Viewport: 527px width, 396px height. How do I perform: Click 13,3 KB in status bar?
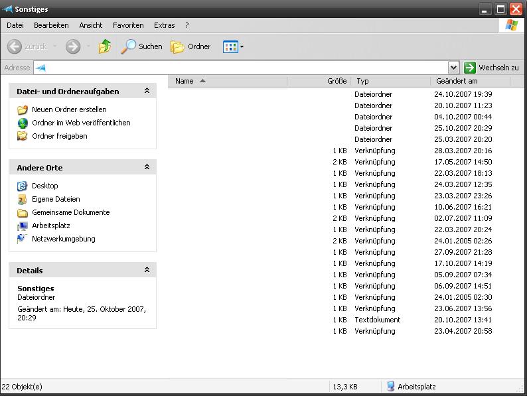tap(345, 387)
